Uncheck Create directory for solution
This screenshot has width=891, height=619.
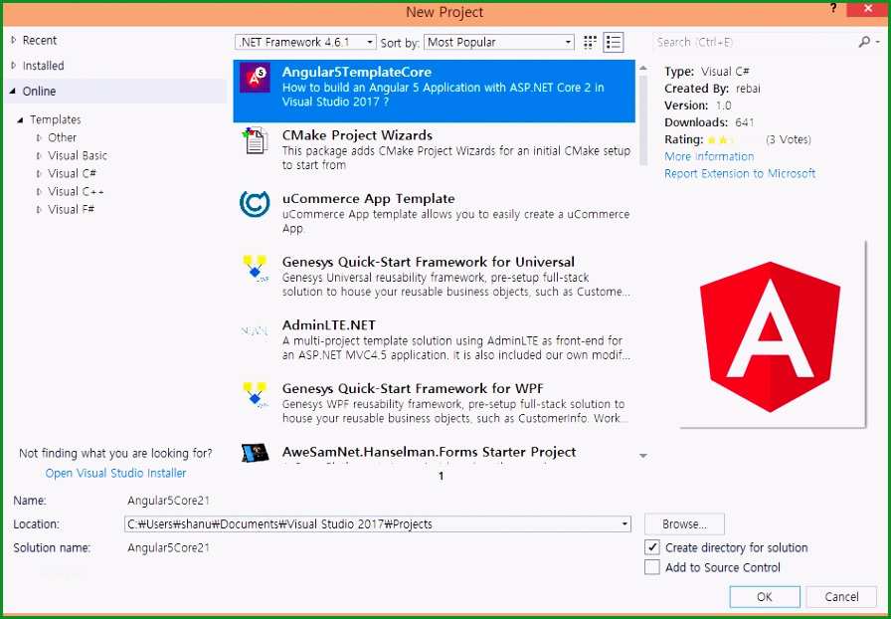652,547
